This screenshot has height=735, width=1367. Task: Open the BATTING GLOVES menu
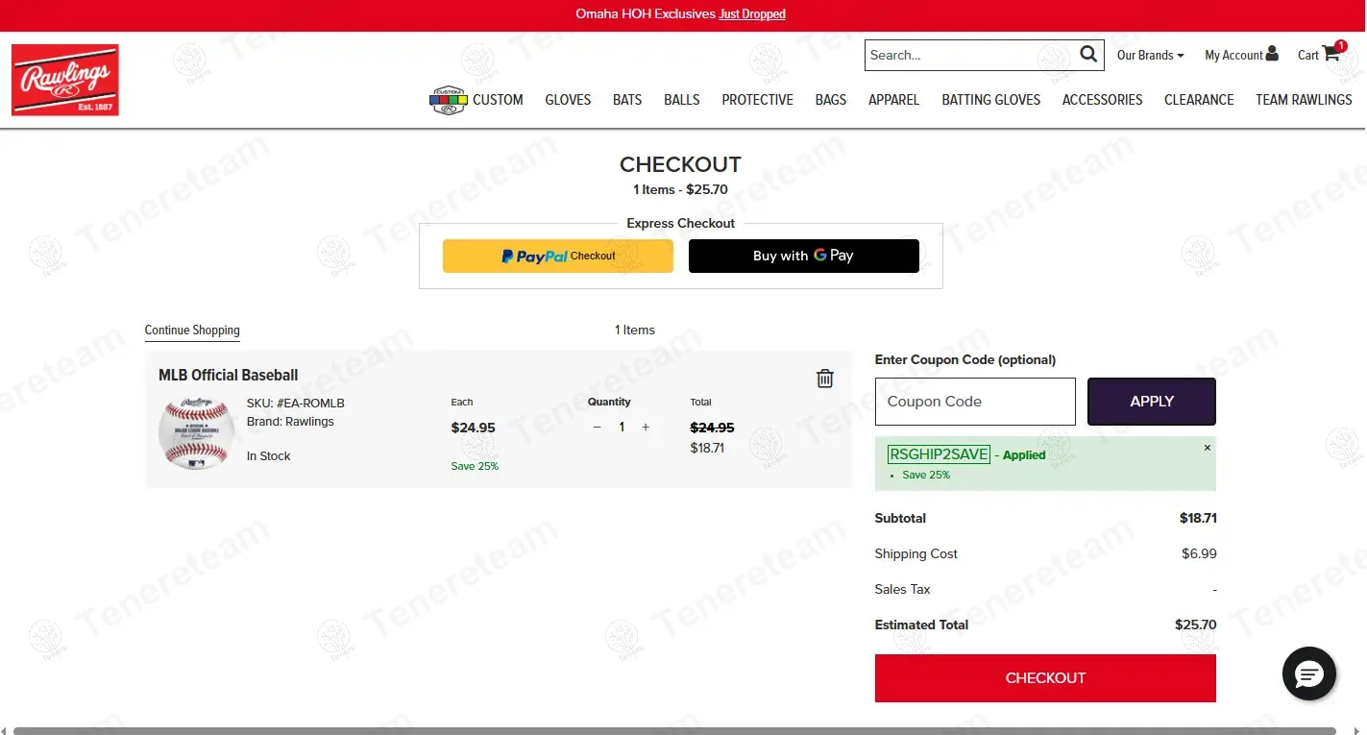tap(990, 100)
